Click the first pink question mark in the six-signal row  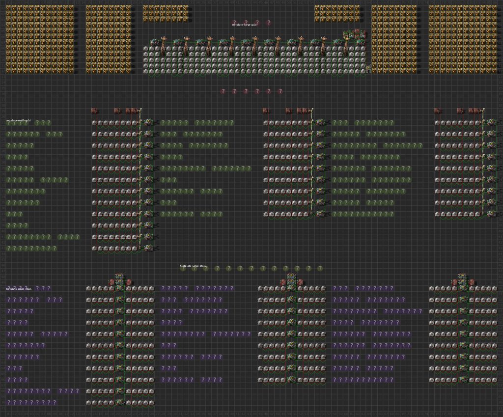coord(223,91)
